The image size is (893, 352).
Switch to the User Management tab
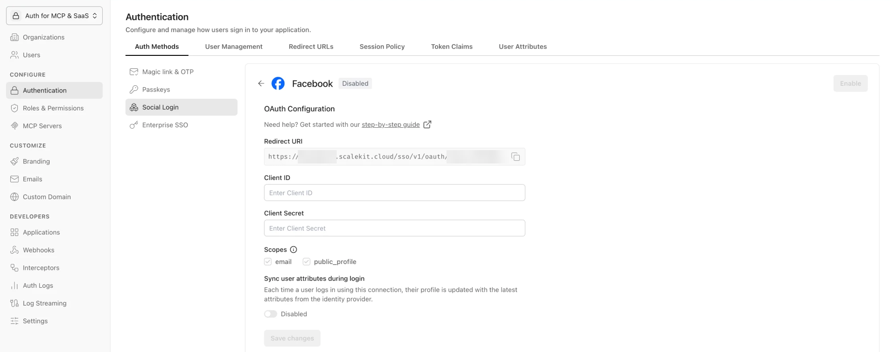234,46
